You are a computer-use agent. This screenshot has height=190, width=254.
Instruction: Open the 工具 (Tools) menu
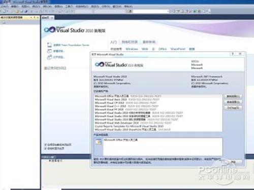tap(69, 7)
